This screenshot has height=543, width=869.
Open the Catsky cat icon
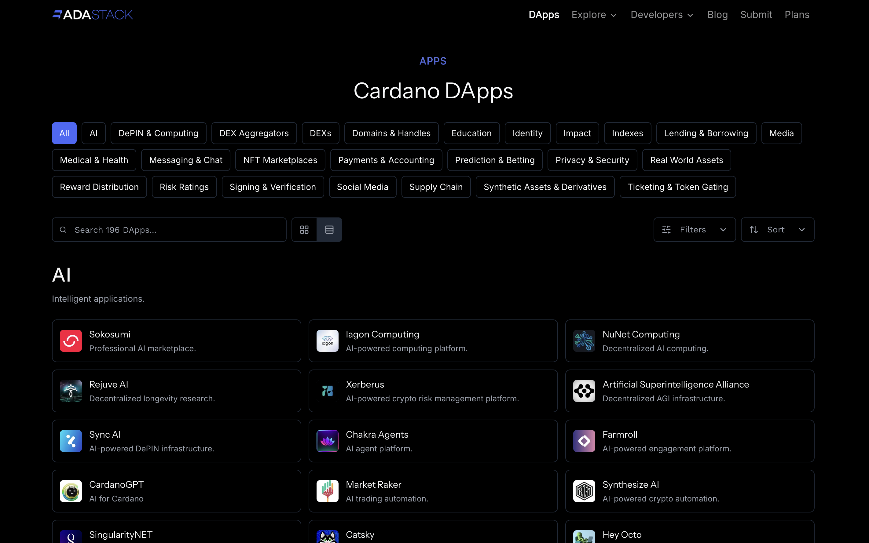point(327,537)
